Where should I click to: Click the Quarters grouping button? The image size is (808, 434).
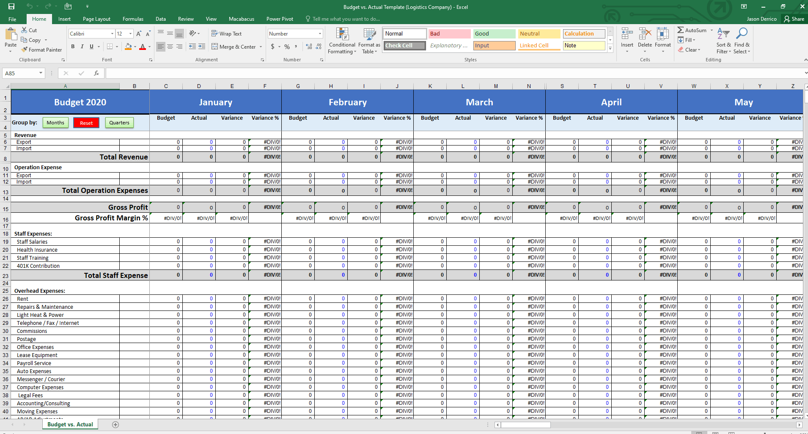[119, 123]
